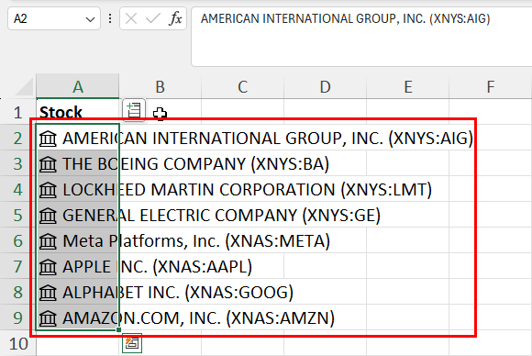Open Insert Function fx button
This screenshot has height=356, width=532.
[x=175, y=18]
